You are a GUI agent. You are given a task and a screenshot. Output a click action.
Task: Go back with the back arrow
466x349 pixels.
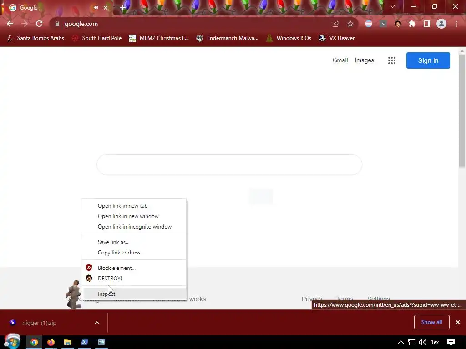pyautogui.click(x=10, y=24)
